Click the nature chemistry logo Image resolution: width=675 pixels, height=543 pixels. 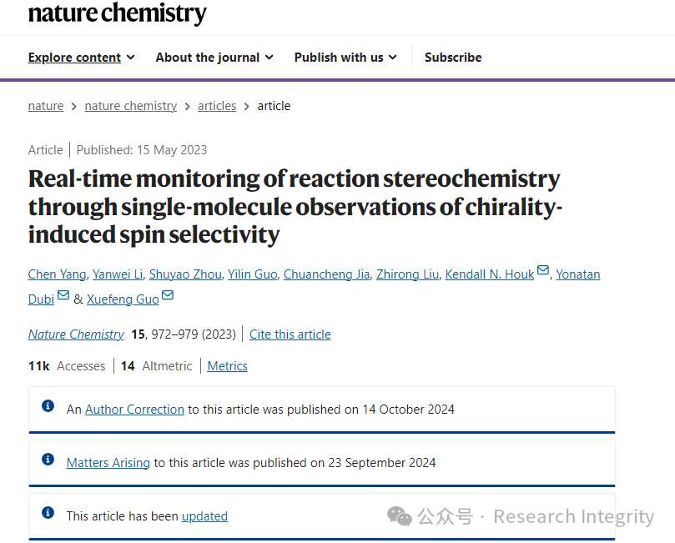point(117,13)
